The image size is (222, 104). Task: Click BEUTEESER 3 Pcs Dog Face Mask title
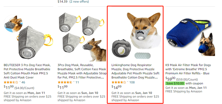click(x=27, y=71)
